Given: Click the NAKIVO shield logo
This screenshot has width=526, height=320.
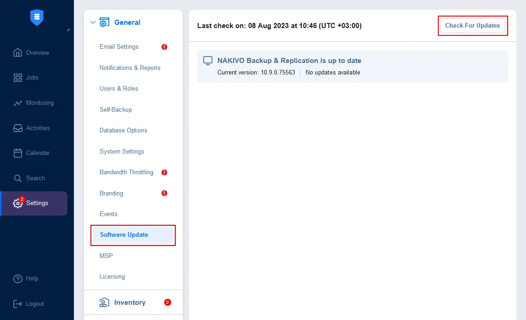Looking at the screenshot, I should click(37, 17).
